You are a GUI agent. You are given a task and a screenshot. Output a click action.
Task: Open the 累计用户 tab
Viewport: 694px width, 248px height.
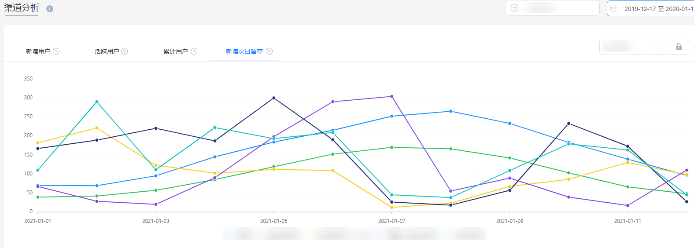pyautogui.click(x=176, y=51)
